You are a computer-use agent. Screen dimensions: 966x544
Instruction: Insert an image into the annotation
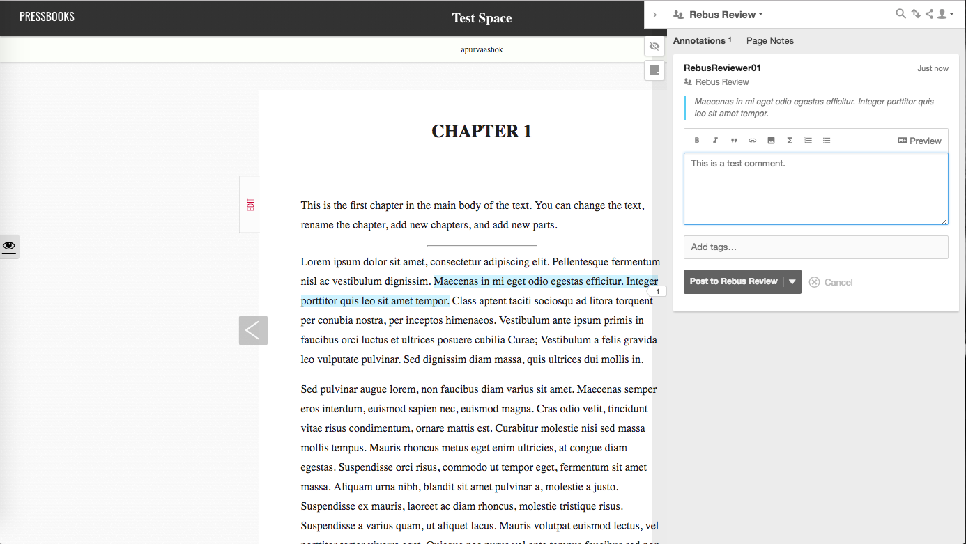771,141
